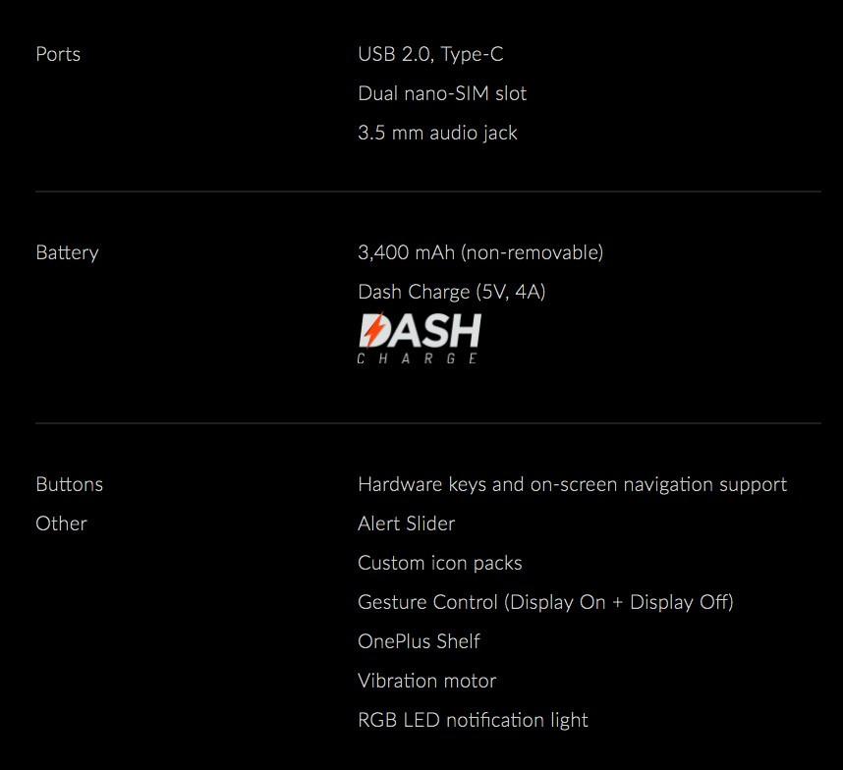Select the Dual nano-SIM slot text
The height and width of the screenshot is (770, 843).
(x=442, y=93)
